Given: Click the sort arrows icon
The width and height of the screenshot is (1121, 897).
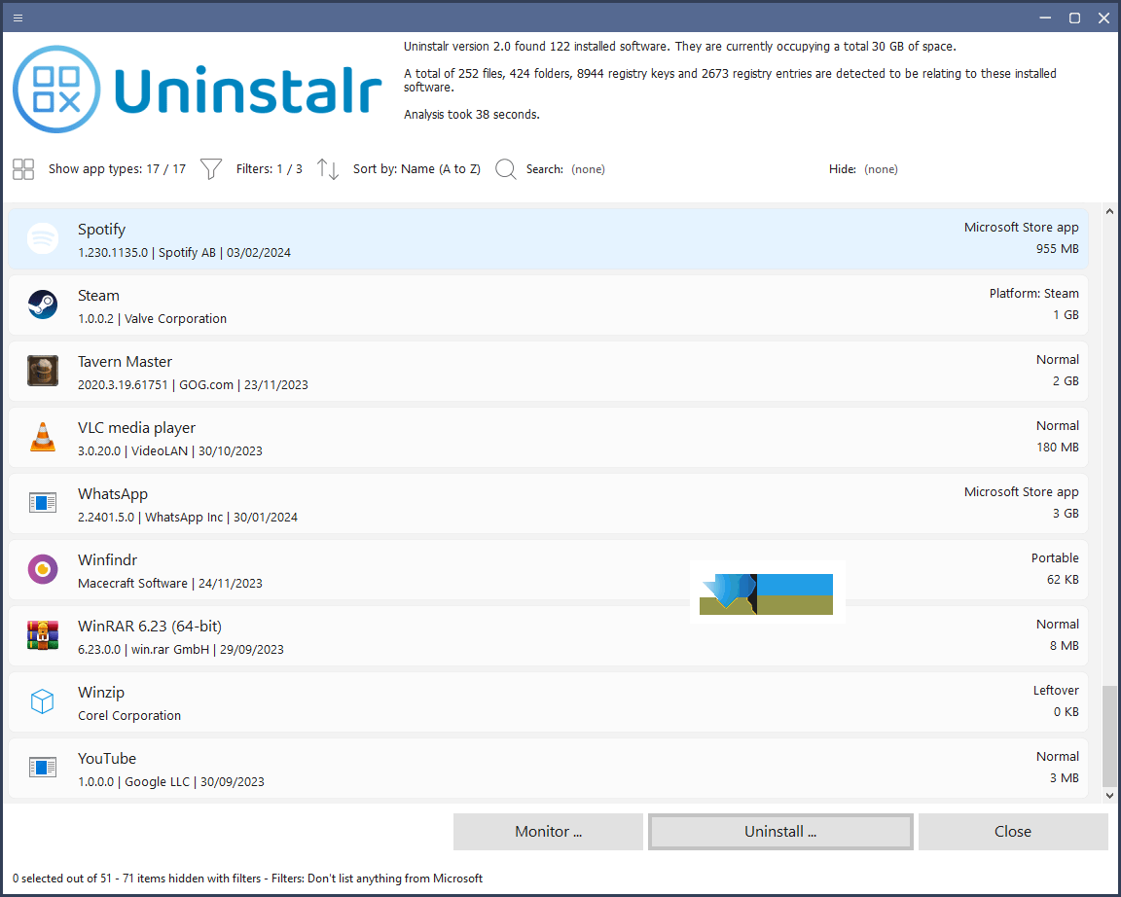Looking at the screenshot, I should click(x=327, y=169).
